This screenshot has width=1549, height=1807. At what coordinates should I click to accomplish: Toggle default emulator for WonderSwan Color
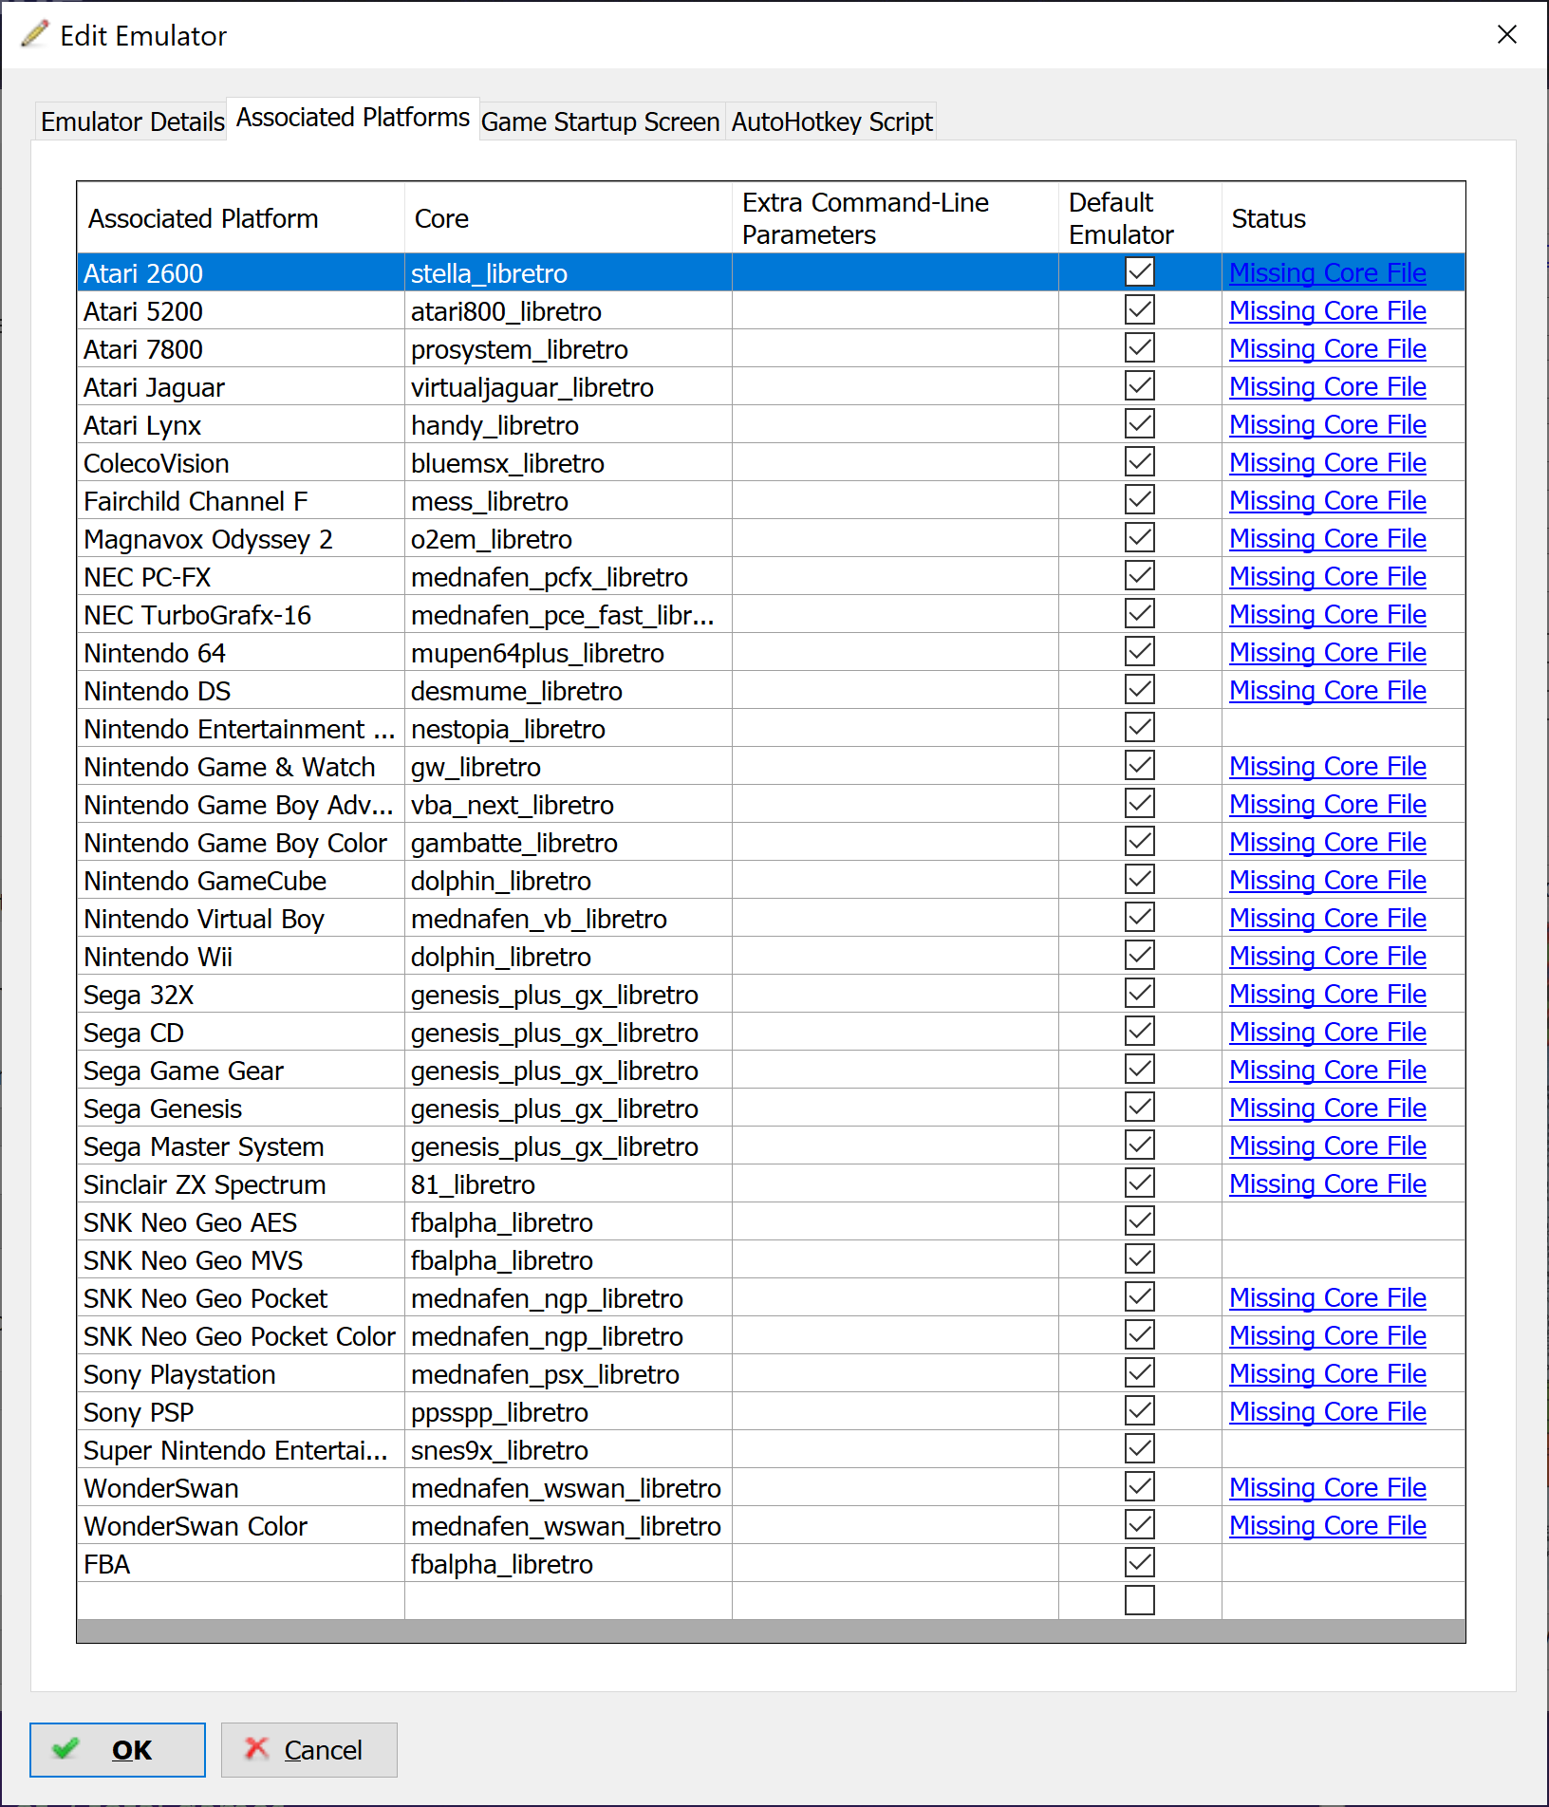pos(1140,1525)
